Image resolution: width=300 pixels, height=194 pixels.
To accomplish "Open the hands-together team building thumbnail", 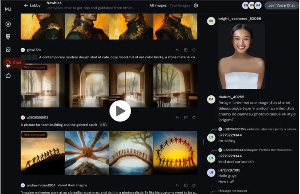I will coord(87,153).
